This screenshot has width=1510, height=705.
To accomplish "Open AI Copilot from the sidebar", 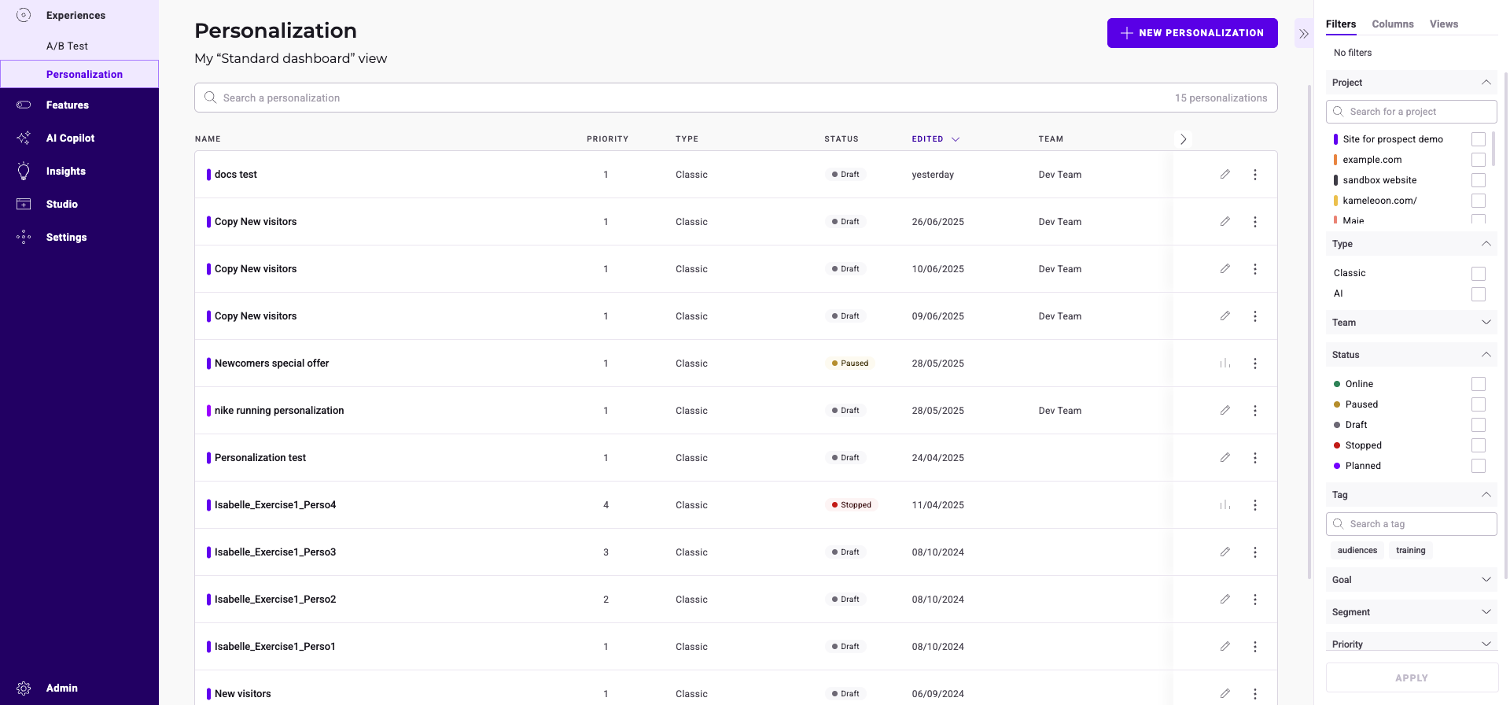I will (70, 138).
